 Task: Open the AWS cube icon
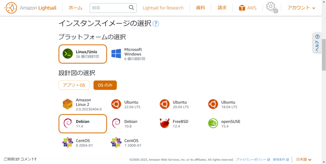pyautogui.click(x=242, y=8)
